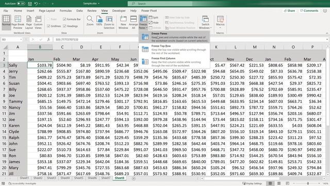Viewport: 330px width, 186px height.
Task: Expand the formula bar chevron
Action: point(327,39)
